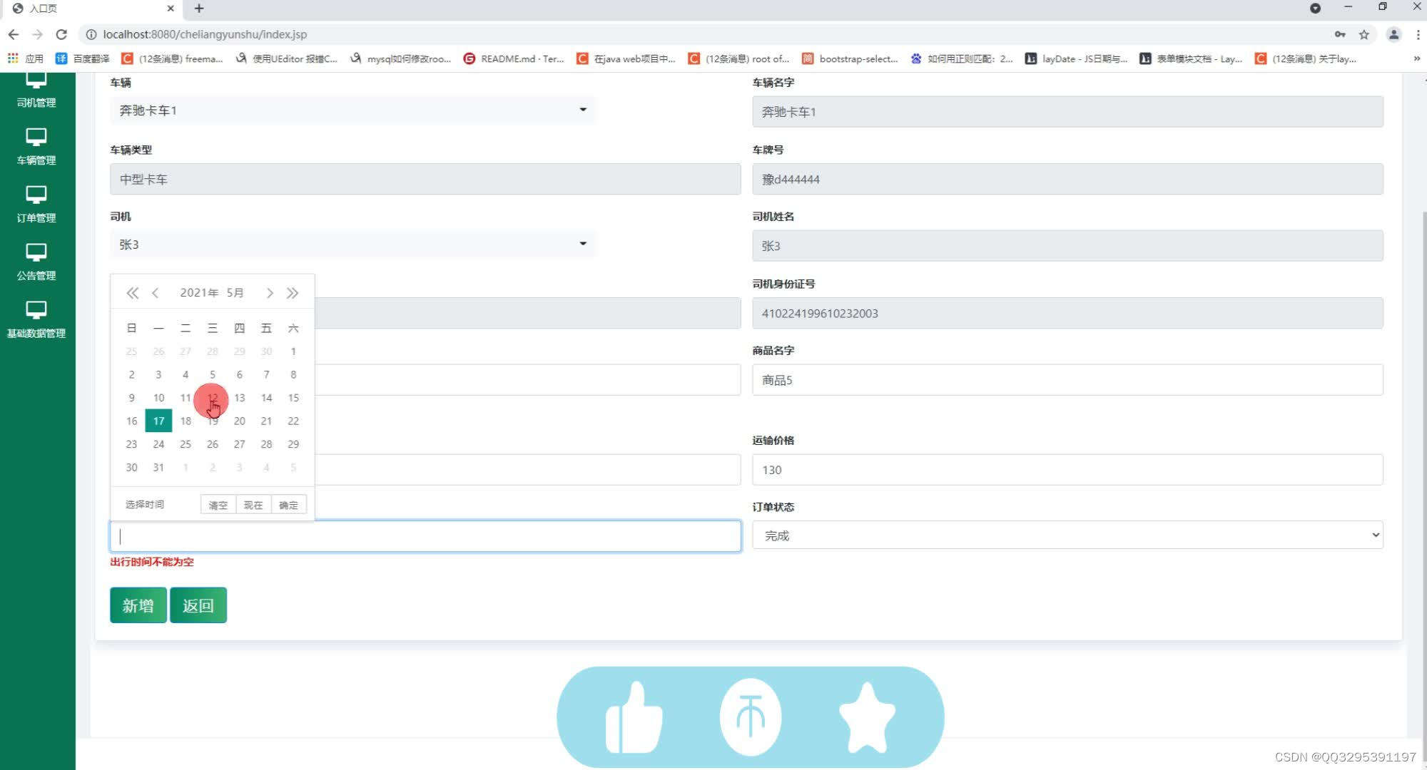Screen dimensions: 1427x770
Task: Jump to next year in calendar
Action: (x=293, y=293)
